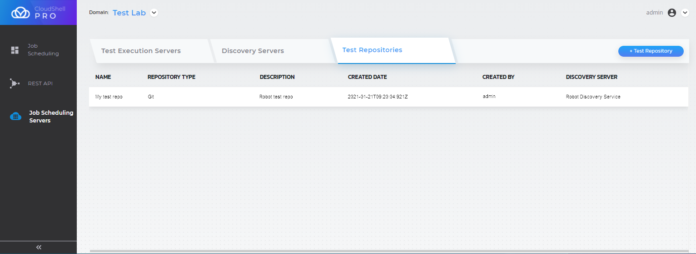The height and width of the screenshot is (254, 696).
Task: Select the Test Repositories tab
Action: (372, 50)
